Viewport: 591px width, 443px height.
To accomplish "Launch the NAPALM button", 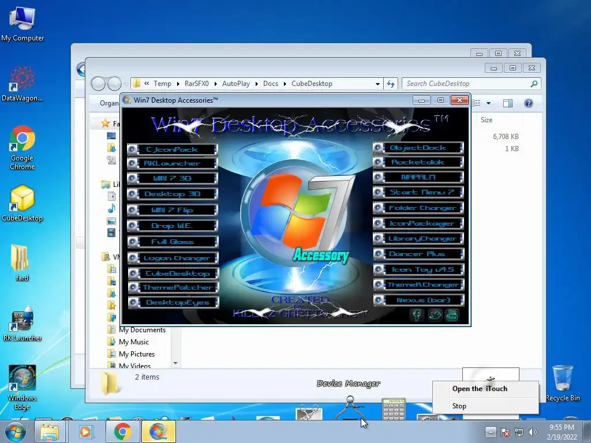I will point(418,177).
